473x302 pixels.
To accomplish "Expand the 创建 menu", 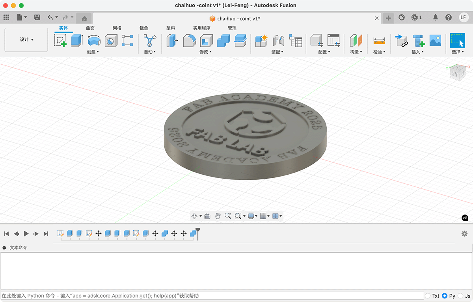I will pyautogui.click(x=93, y=52).
